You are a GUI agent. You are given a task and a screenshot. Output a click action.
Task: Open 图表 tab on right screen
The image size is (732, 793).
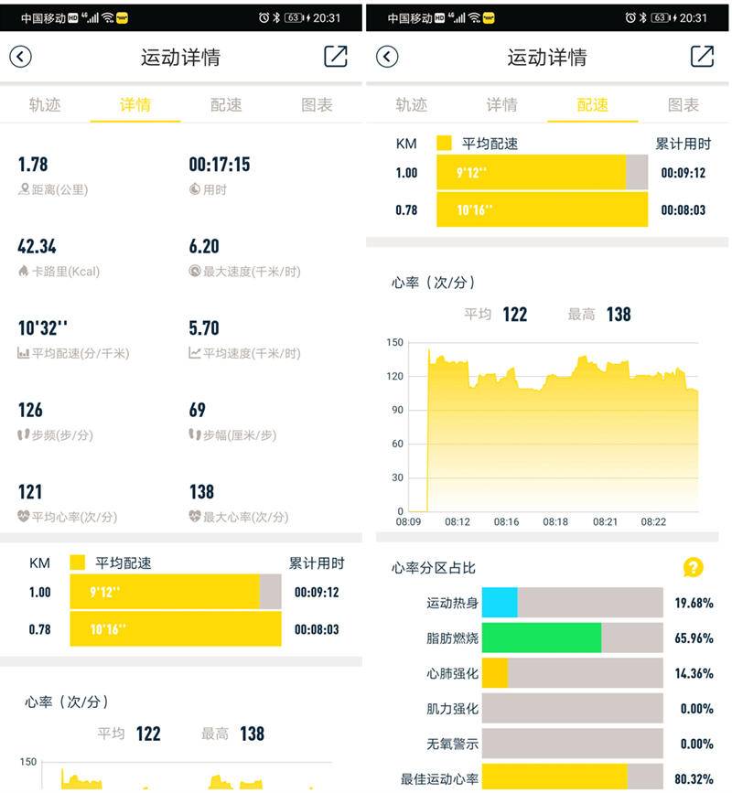tap(683, 104)
